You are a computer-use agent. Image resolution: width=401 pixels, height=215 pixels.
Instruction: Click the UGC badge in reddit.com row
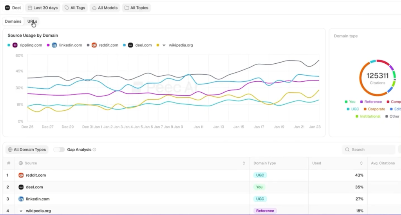pyautogui.click(x=260, y=175)
